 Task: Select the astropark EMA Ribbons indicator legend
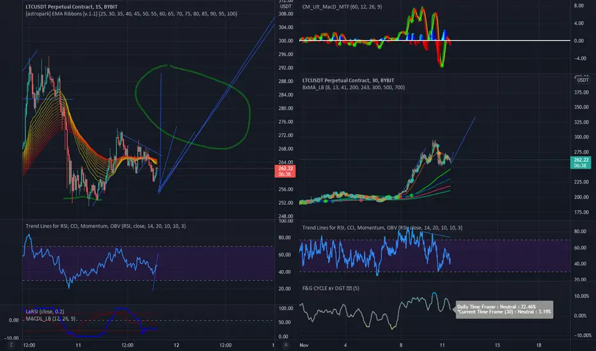[132, 13]
